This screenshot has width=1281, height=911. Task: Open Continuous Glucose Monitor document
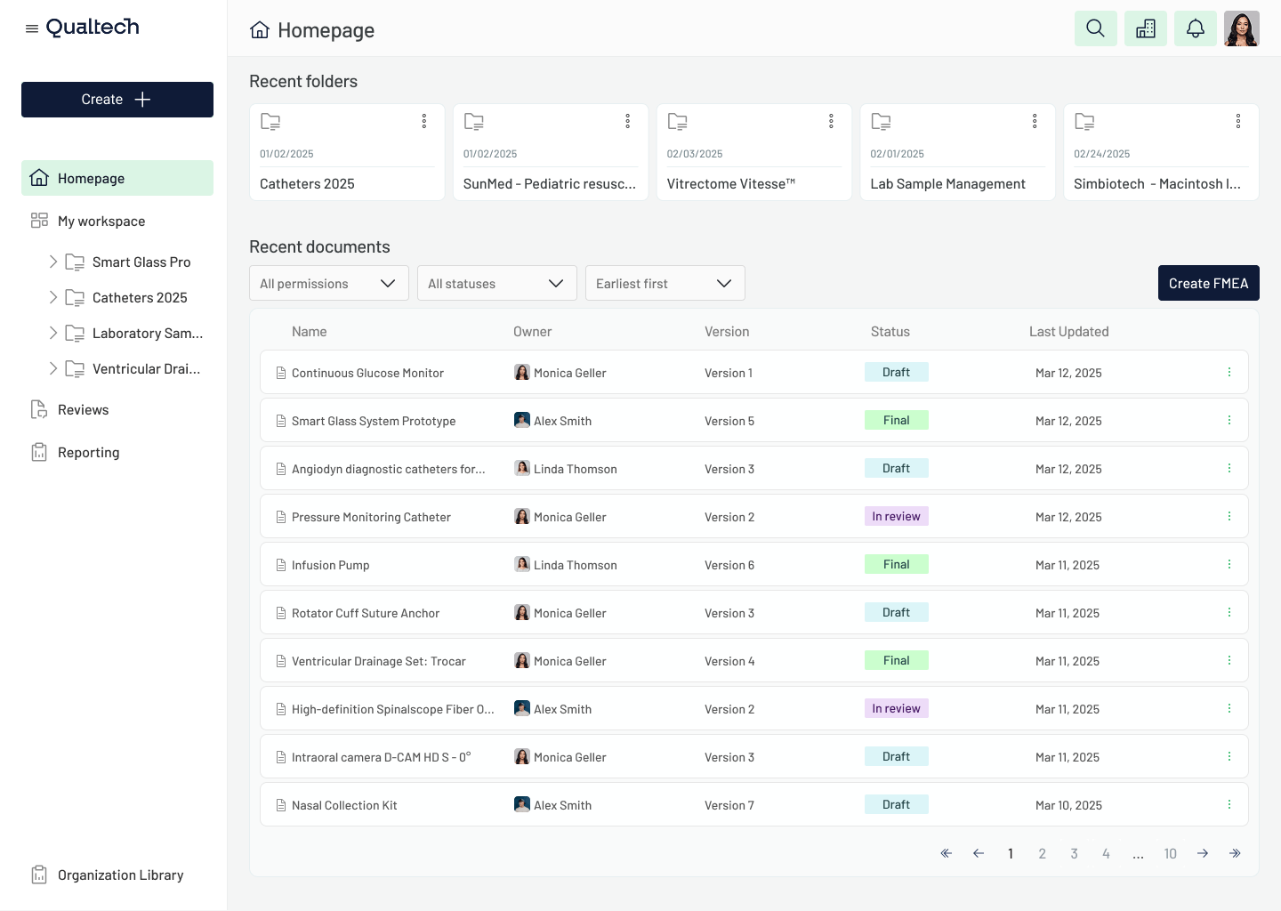pos(367,373)
